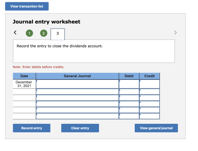Click Record entry button
198x151 pixels.
(x=31, y=128)
